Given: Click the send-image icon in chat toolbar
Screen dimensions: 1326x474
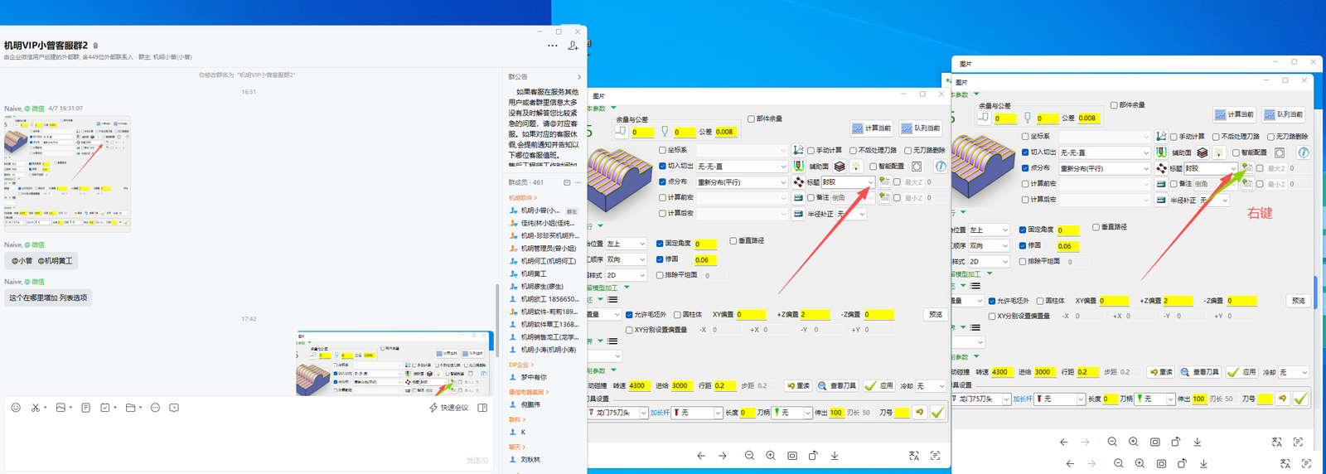Looking at the screenshot, I should (x=60, y=408).
